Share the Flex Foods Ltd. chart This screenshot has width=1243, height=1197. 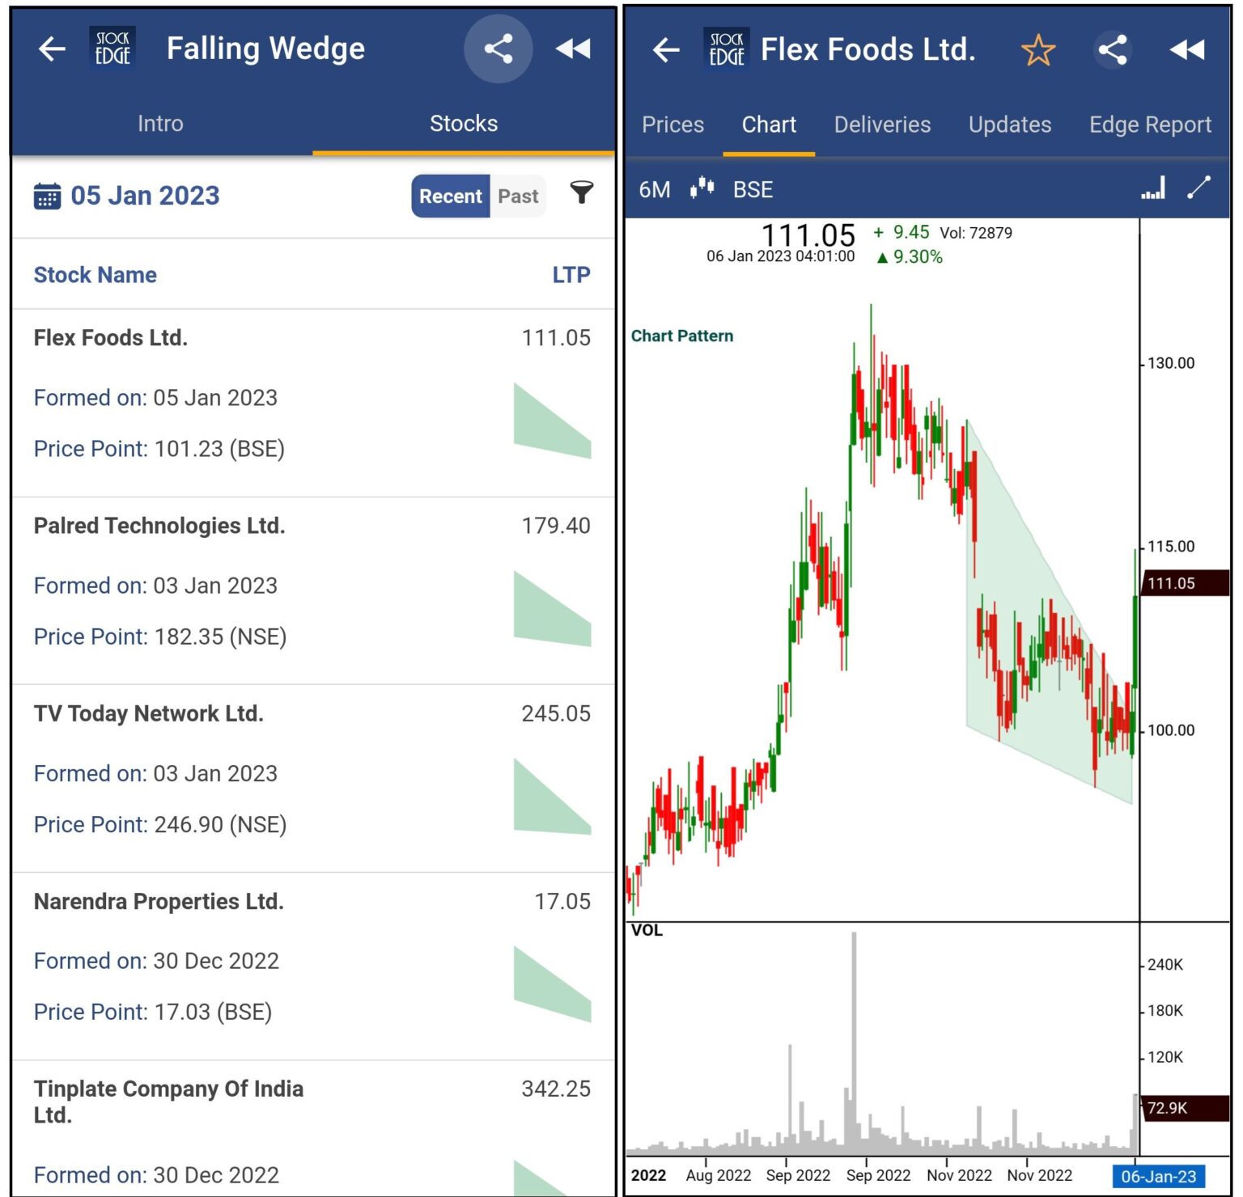coord(1113,50)
